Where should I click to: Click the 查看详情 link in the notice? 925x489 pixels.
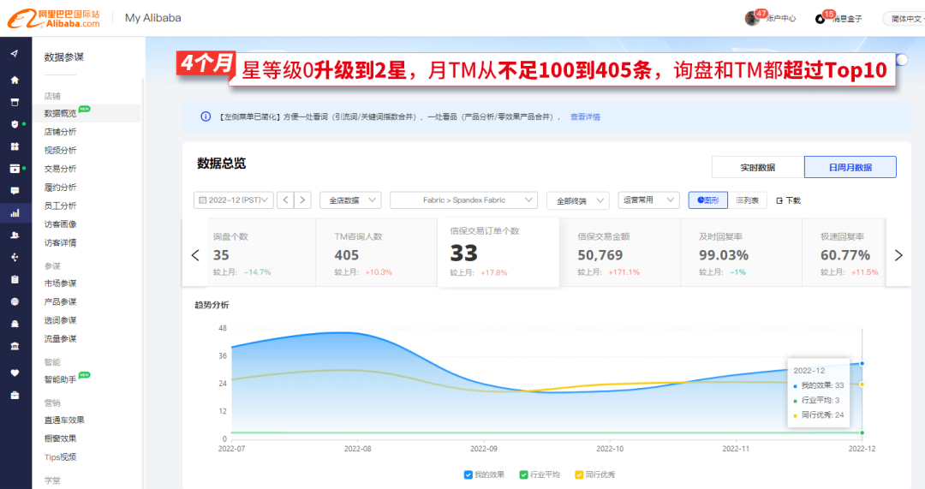point(585,116)
